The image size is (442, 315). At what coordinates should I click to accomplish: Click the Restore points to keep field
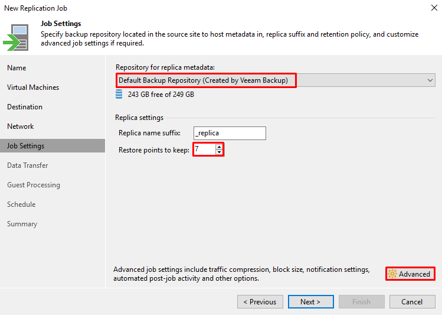pos(205,150)
